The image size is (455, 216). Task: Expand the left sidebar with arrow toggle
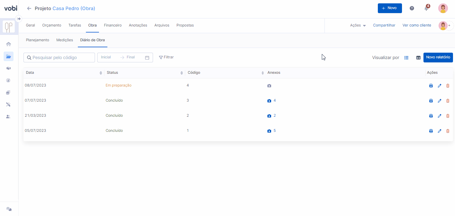click(19, 19)
